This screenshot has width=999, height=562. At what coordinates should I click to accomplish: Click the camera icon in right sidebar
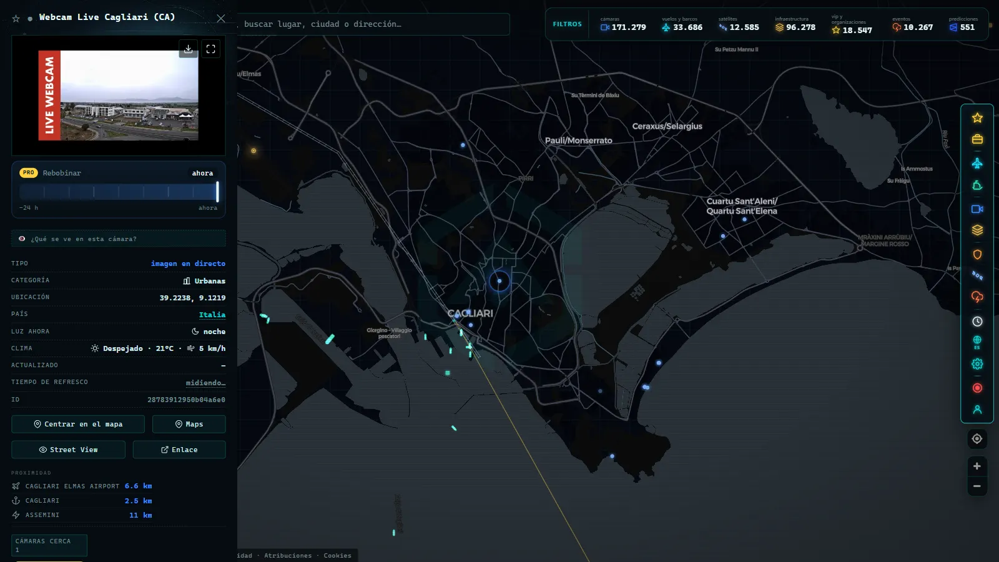point(977,209)
